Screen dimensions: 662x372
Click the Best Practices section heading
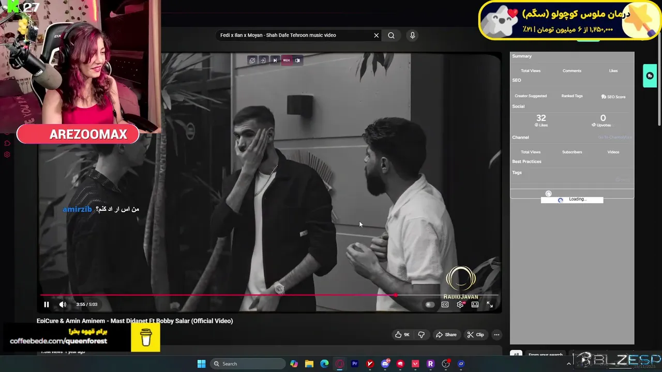526,162
